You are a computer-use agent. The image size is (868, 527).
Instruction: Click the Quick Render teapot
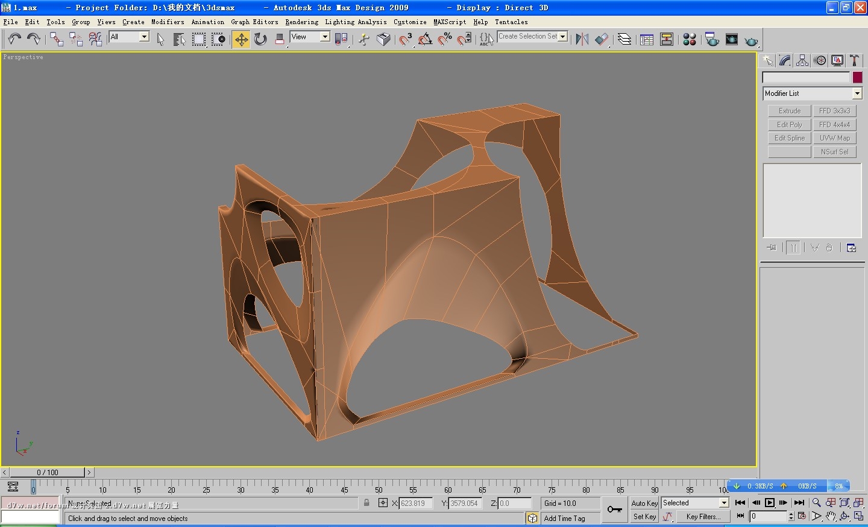point(751,40)
